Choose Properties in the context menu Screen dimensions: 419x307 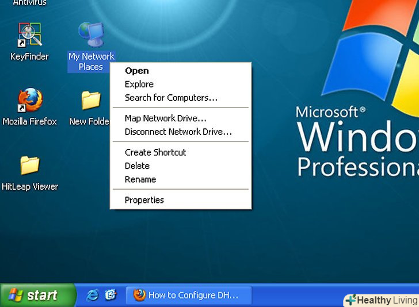pyautogui.click(x=180, y=200)
